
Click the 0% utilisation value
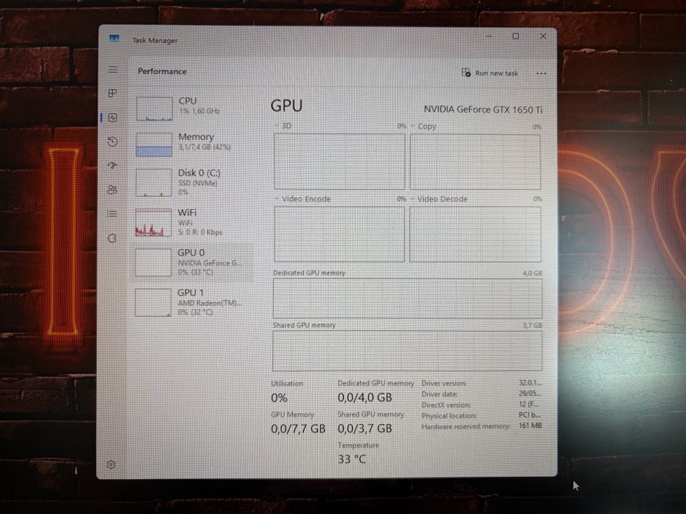[x=279, y=398]
